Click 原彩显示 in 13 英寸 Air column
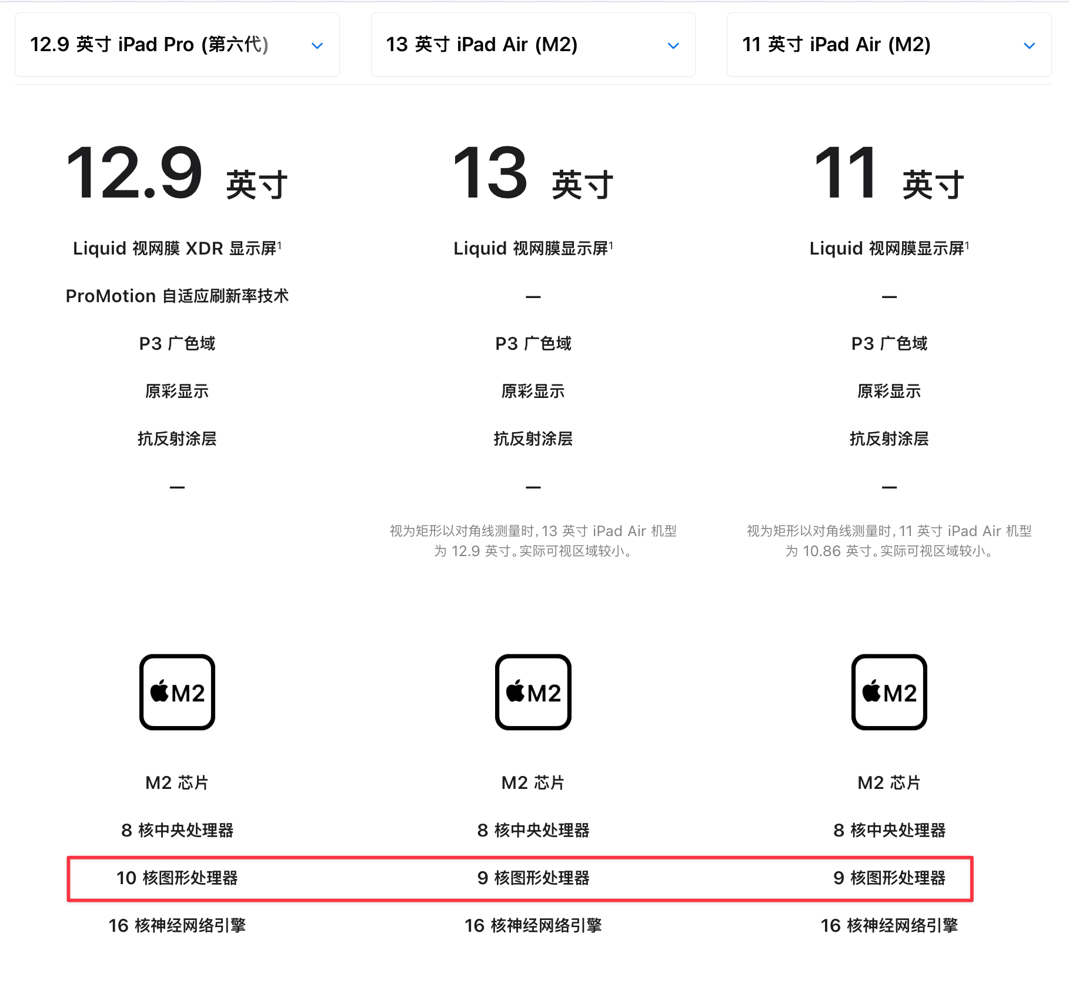The width and height of the screenshot is (1069, 997). [x=533, y=391]
